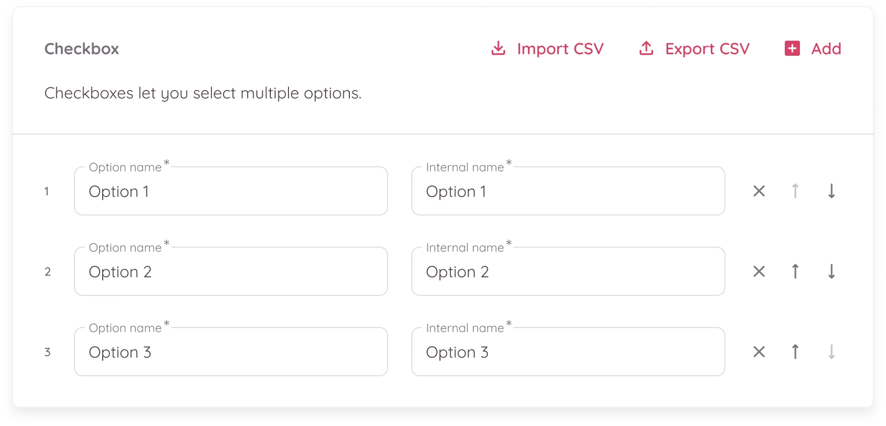Remove Option 3 with its X icon
This screenshot has width=886, height=426.
pos(759,352)
